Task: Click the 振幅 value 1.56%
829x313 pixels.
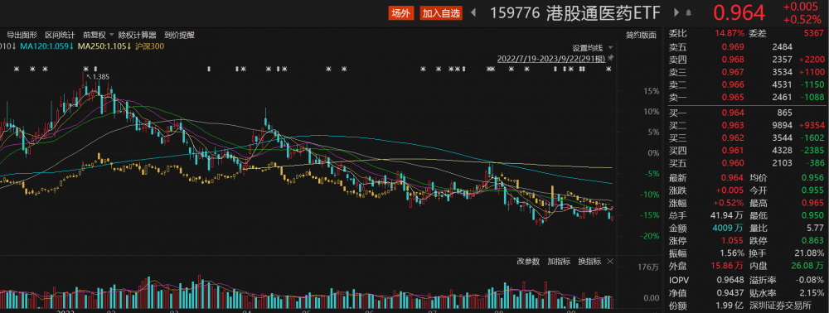Action: pos(733,254)
